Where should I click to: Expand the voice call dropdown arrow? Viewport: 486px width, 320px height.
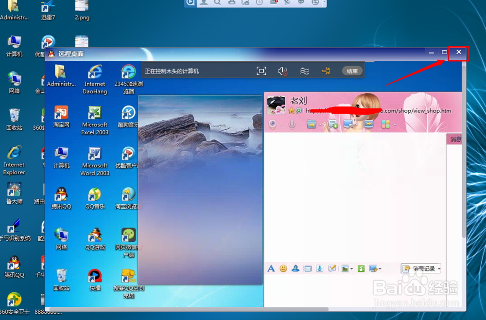[300, 125]
